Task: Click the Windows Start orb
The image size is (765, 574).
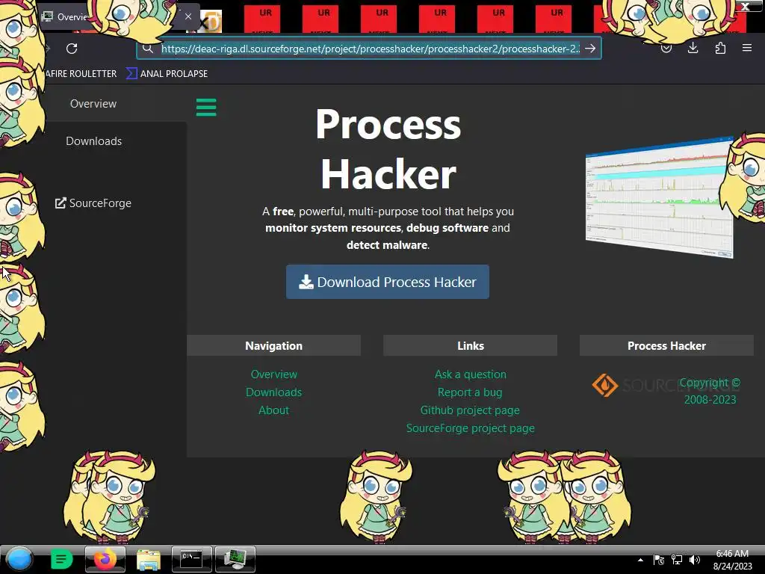Action: coord(19,559)
